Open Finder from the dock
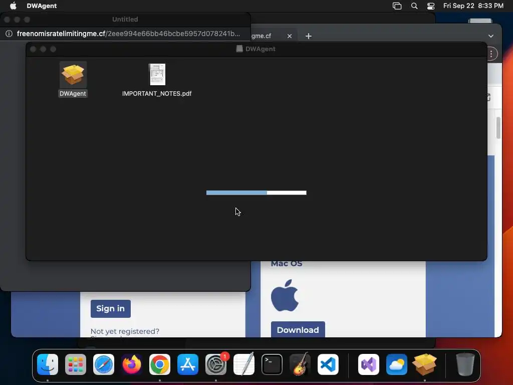Screen dimensions: 513x385 pos(48,364)
